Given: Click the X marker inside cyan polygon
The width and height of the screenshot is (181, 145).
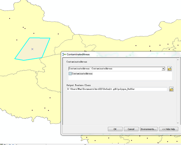Looking at the screenshot, I should pyautogui.click(x=32, y=49).
